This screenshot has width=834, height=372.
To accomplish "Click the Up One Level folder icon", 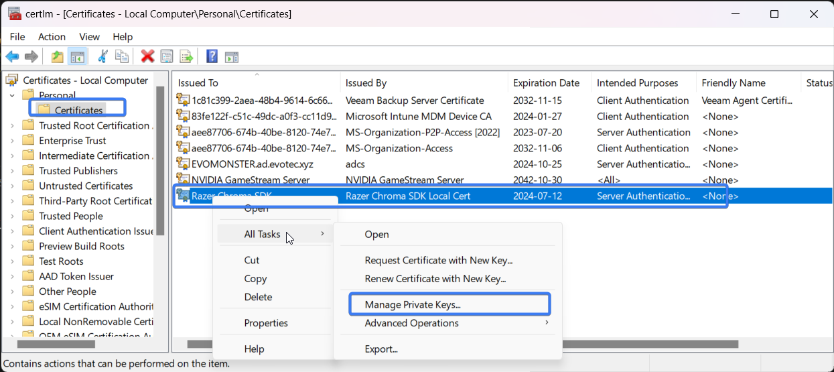I will 58,57.
